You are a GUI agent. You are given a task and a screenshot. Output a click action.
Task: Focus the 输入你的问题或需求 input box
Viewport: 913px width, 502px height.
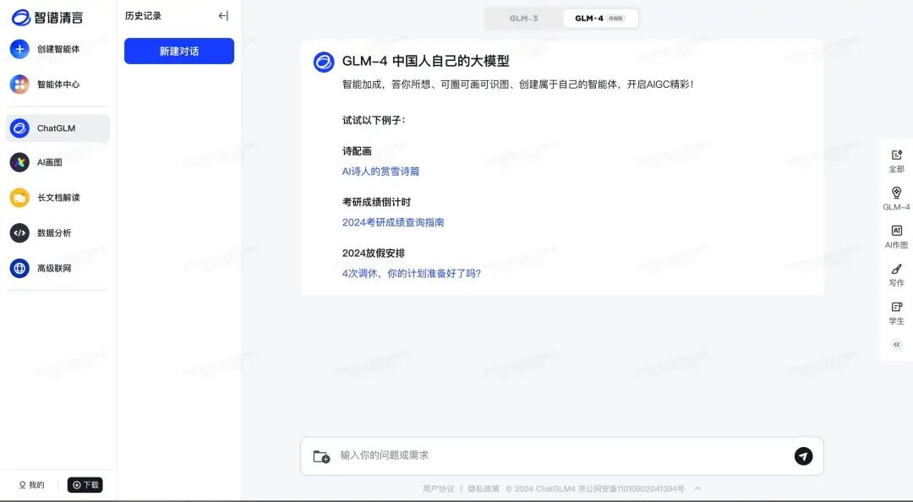point(562,456)
